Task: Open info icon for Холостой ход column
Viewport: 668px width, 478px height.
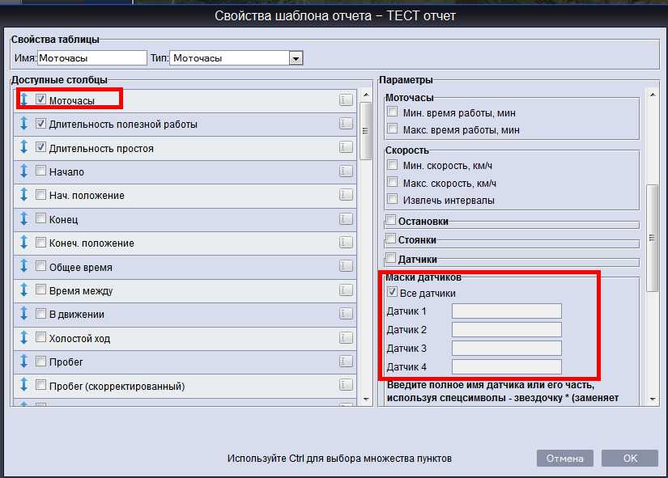Action: [x=346, y=338]
